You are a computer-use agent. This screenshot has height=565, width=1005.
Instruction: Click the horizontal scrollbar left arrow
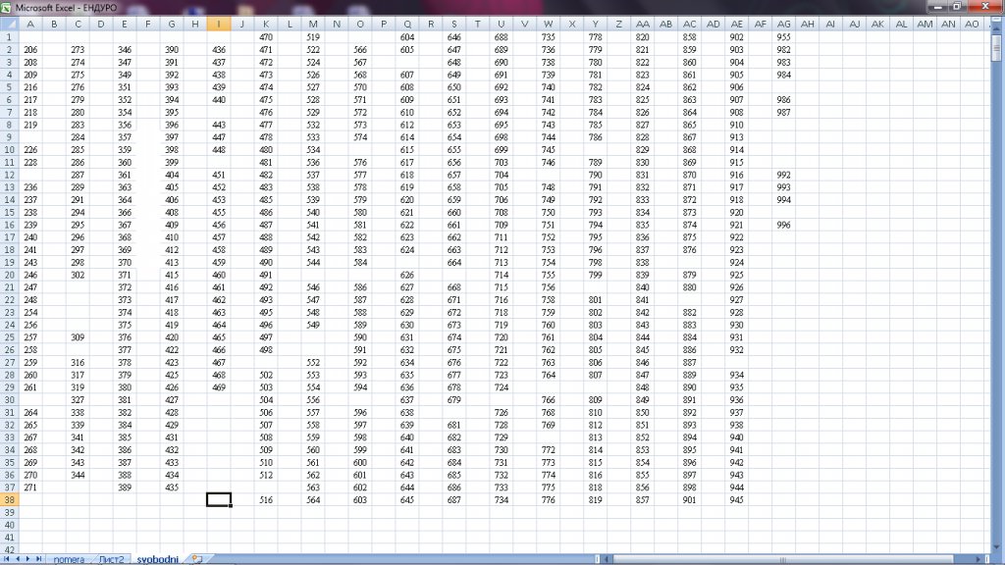click(605, 559)
